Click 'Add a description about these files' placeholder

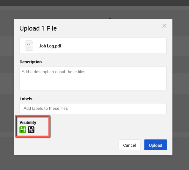point(54,72)
